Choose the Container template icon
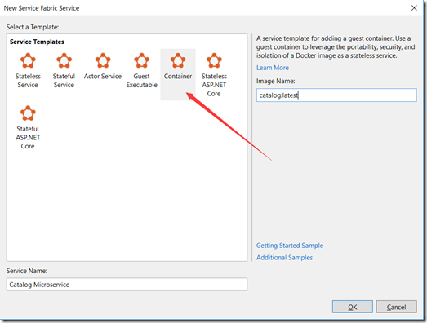Viewport: 427px width, 323px height. point(178,60)
